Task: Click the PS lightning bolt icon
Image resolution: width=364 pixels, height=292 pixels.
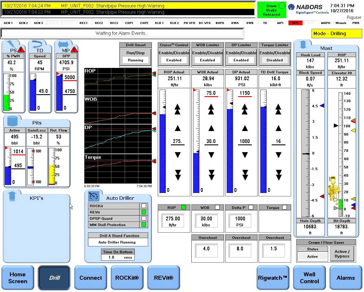Action: coord(11,44)
